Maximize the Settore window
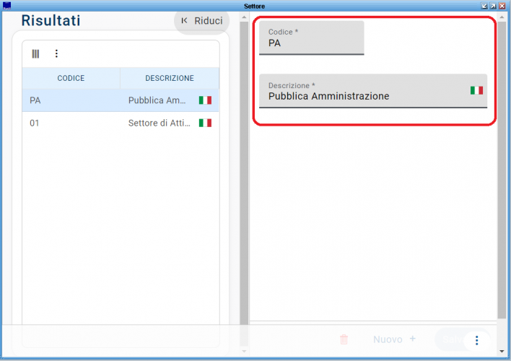 point(494,6)
